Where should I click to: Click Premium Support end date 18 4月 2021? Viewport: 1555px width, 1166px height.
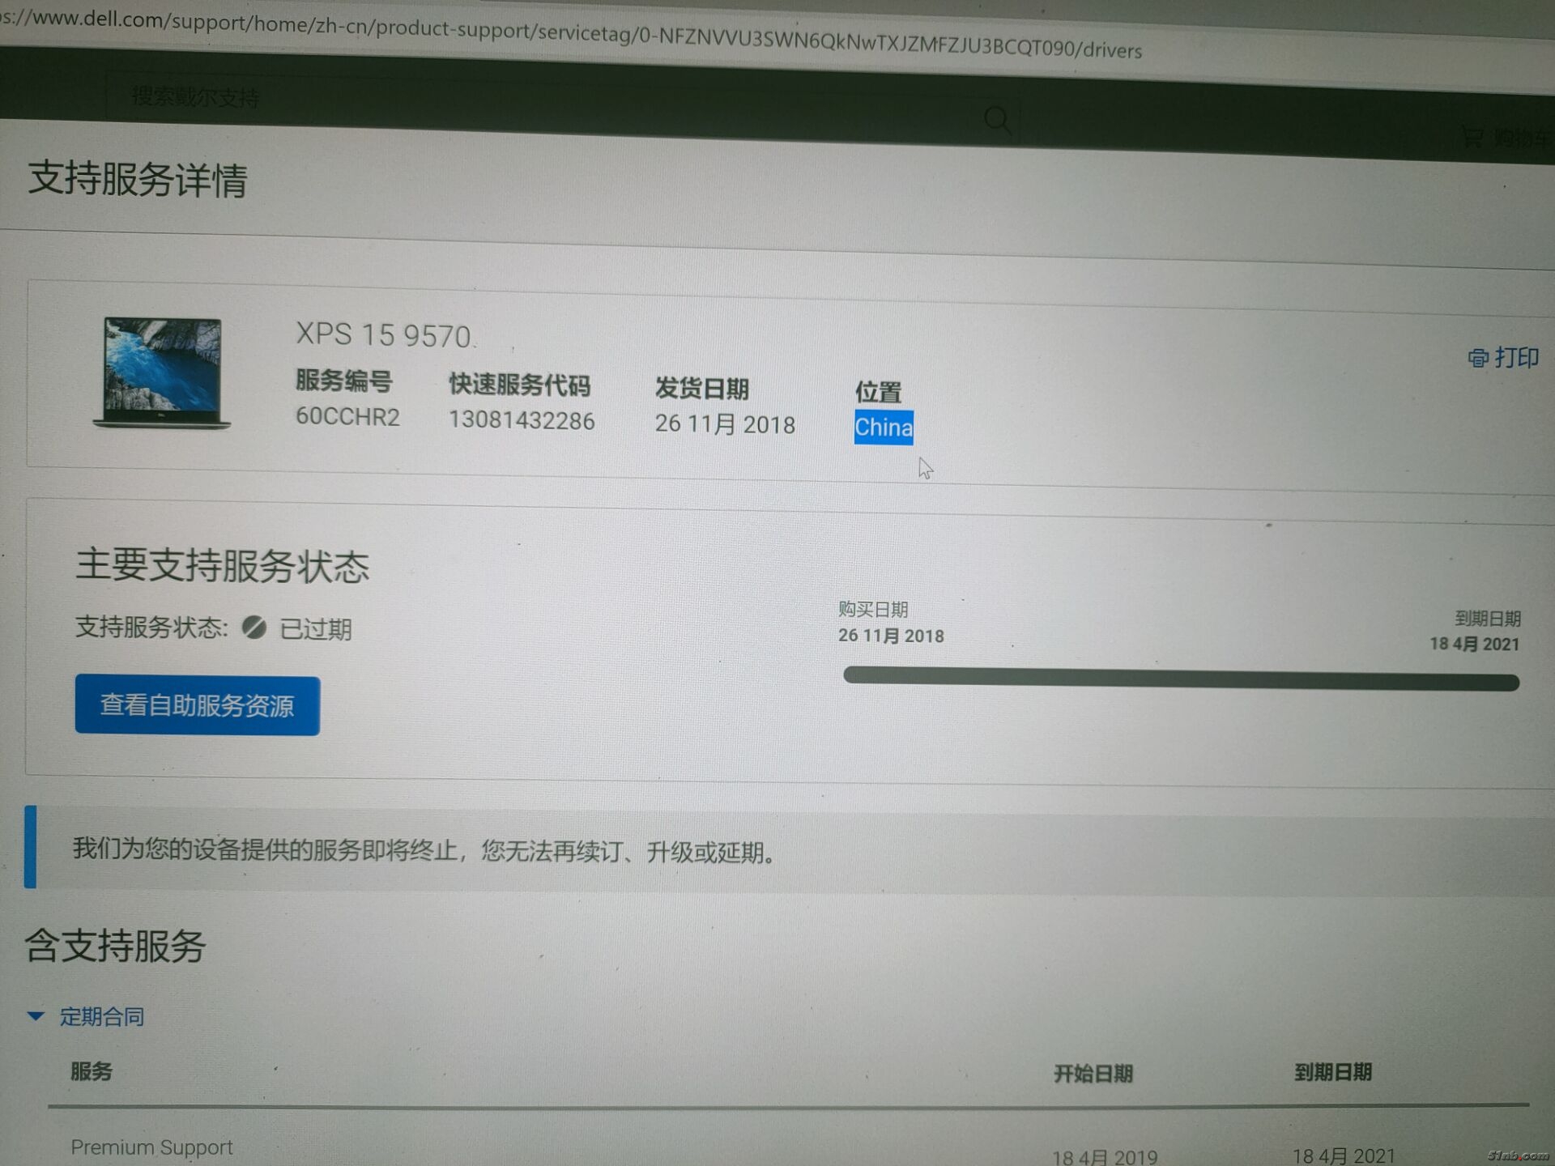(x=1344, y=1155)
